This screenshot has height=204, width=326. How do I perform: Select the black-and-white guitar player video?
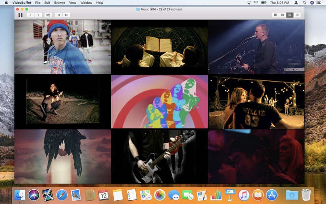[159, 156]
